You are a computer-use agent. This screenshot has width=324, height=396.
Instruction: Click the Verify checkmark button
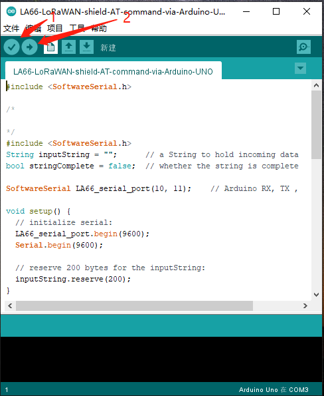tap(11, 47)
